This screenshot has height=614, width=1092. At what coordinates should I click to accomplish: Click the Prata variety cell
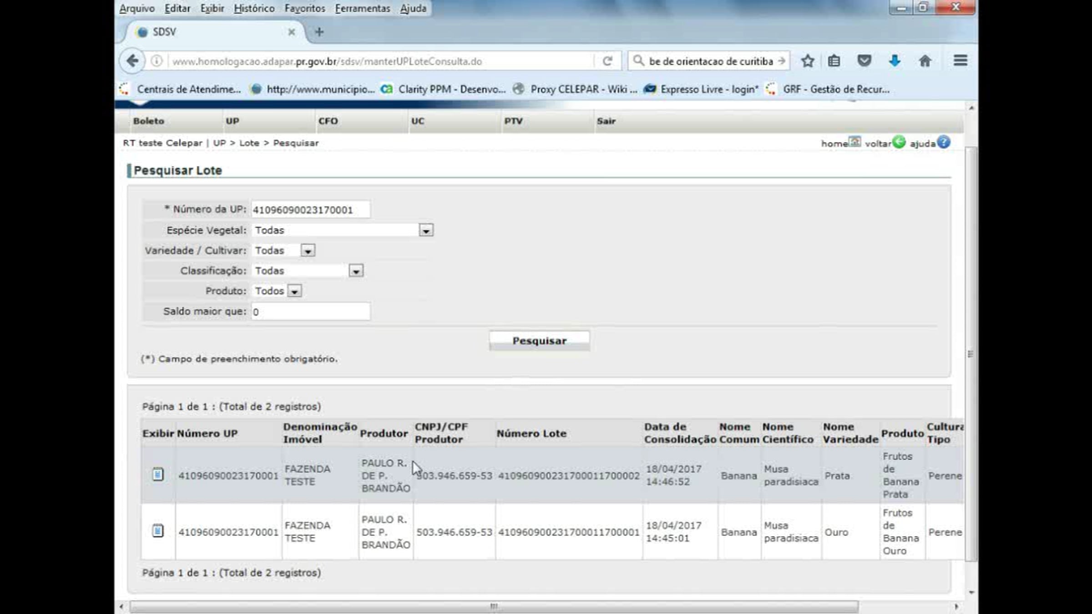pyautogui.click(x=837, y=476)
